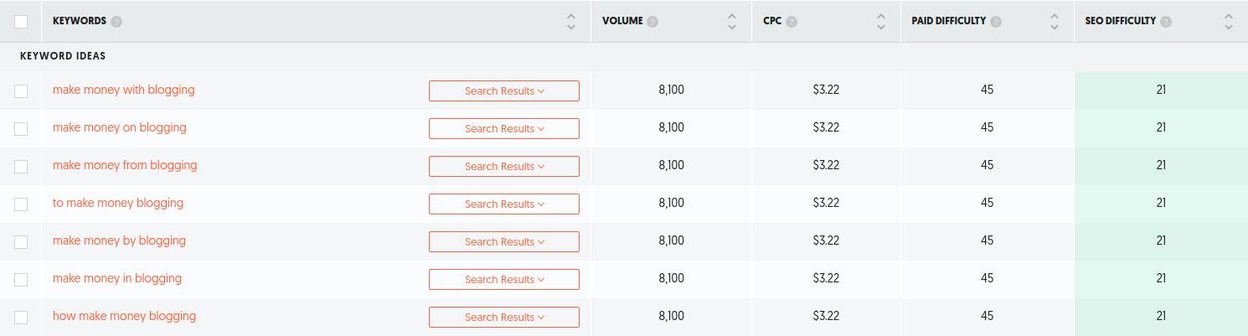
Task: Select the to make money blogging checkbox
Action: click(x=21, y=204)
